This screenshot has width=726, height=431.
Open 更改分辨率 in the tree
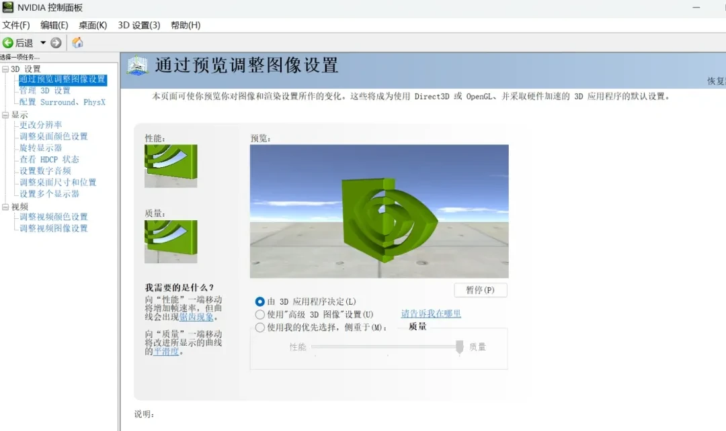tap(40, 125)
